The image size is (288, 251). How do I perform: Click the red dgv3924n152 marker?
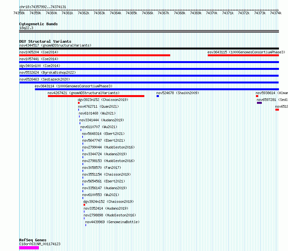tap(84, 205)
